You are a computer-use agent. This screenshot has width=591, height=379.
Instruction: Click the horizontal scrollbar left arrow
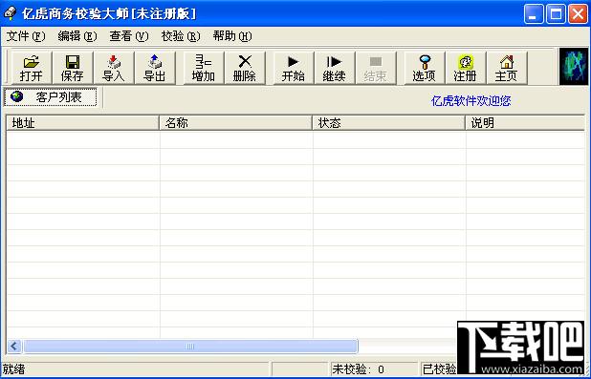click(x=14, y=346)
